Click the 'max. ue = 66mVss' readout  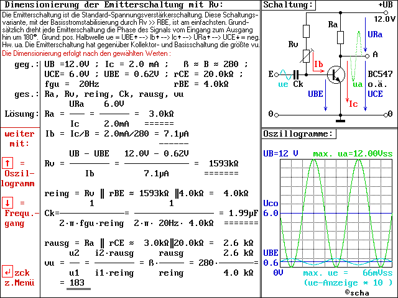(348, 273)
